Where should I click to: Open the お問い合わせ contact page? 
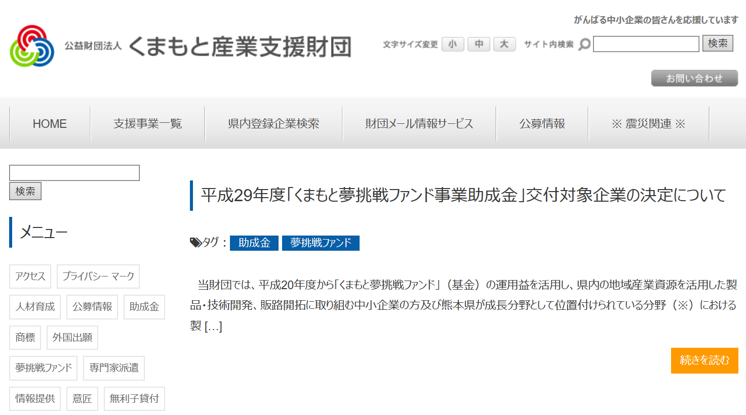(694, 78)
